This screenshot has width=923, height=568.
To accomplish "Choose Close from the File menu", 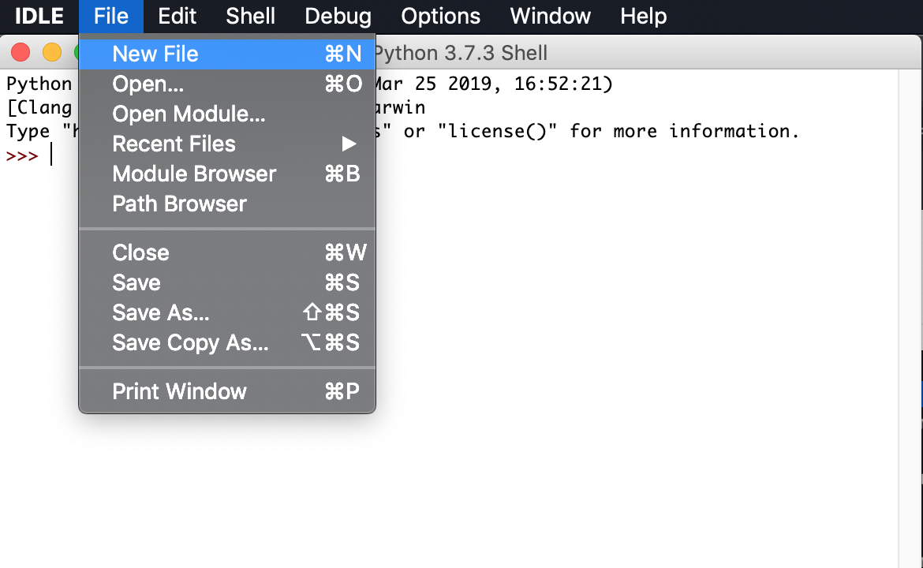I will click(227, 253).
